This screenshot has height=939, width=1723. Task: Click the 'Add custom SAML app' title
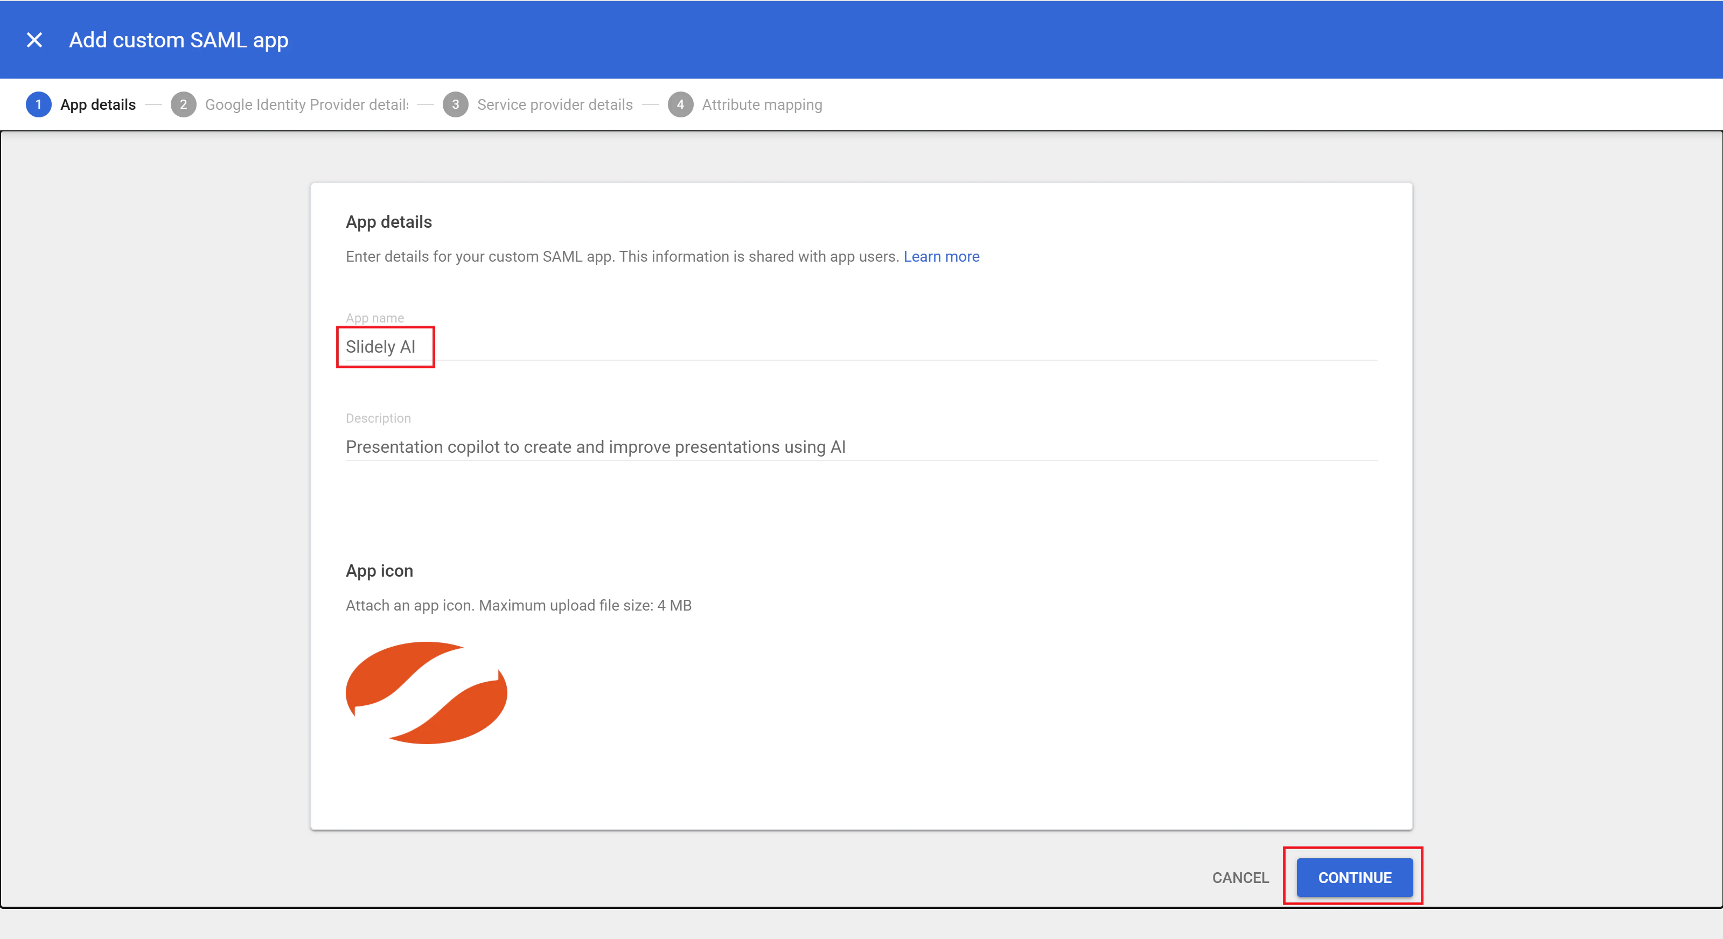pyautogui.click(x=179, y=40)
